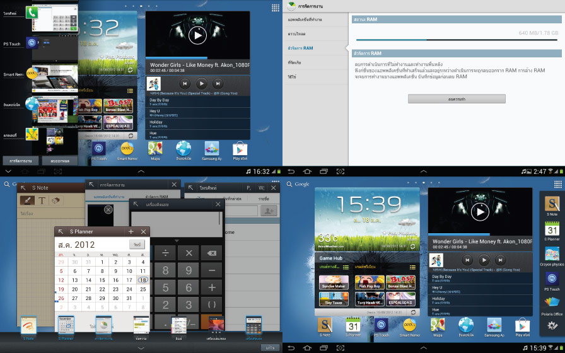565x353 pixels.
Task: Open the Tiny Tower game thumbnail
Action: coord(334,299)
